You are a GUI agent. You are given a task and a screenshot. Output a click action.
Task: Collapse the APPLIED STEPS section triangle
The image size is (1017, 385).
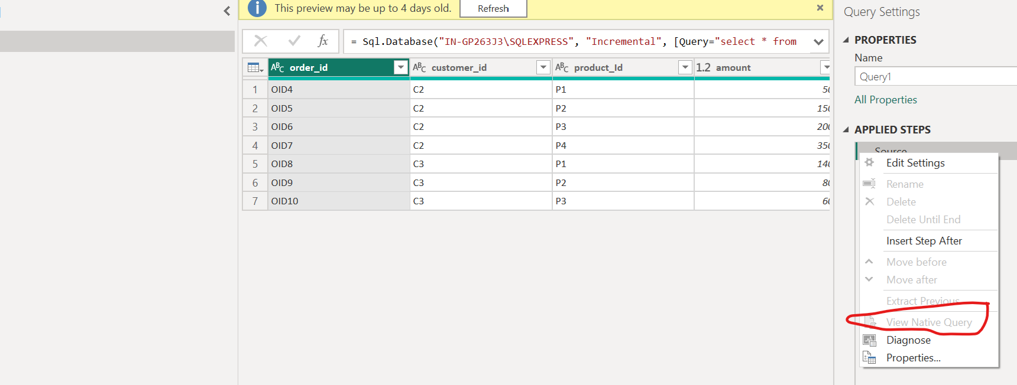tap(846, 129)
